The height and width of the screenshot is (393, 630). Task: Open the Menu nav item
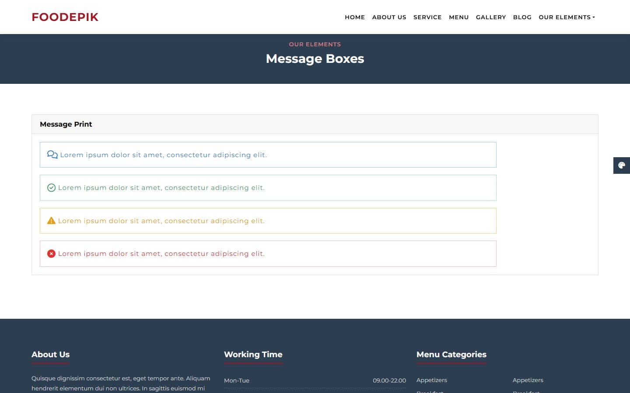click(x=459, y=17)
